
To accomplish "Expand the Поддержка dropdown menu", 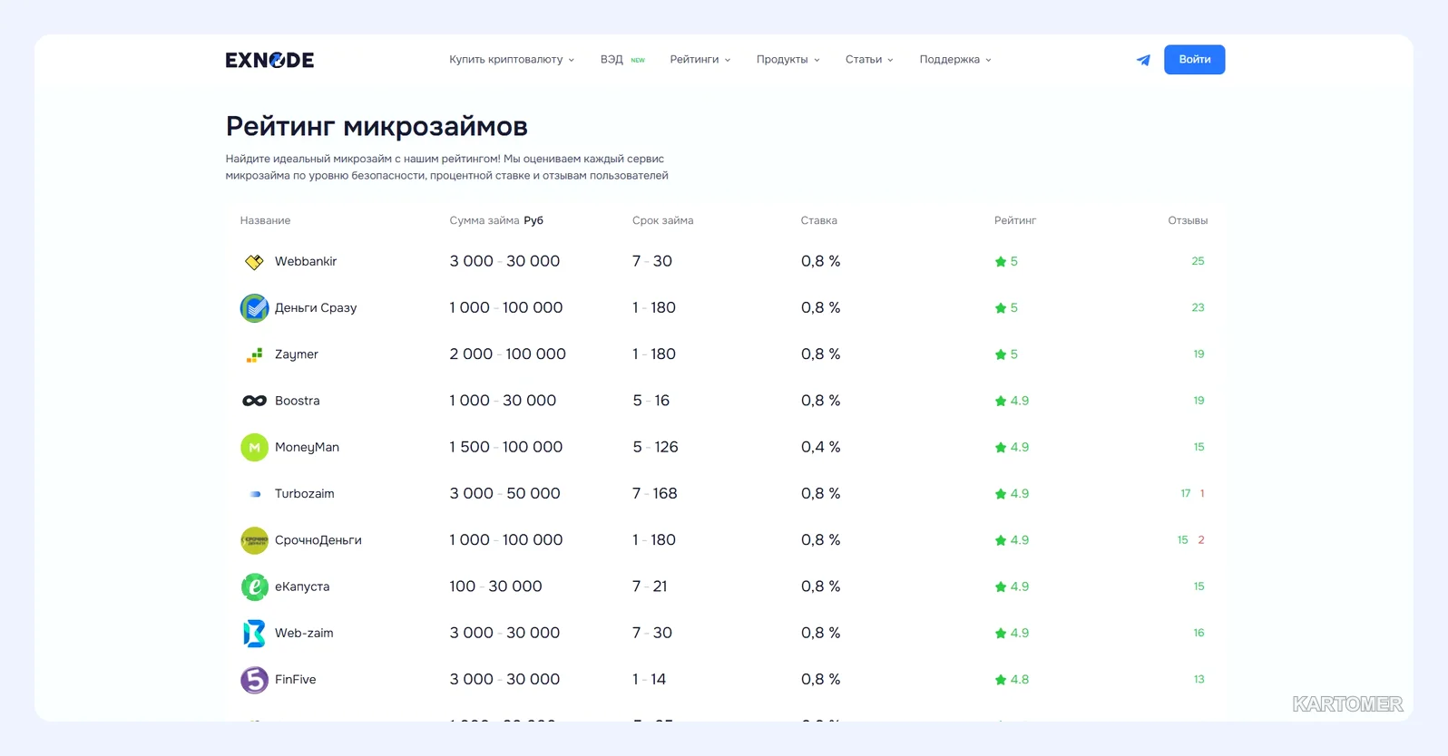I will click(x=955, y=60).
